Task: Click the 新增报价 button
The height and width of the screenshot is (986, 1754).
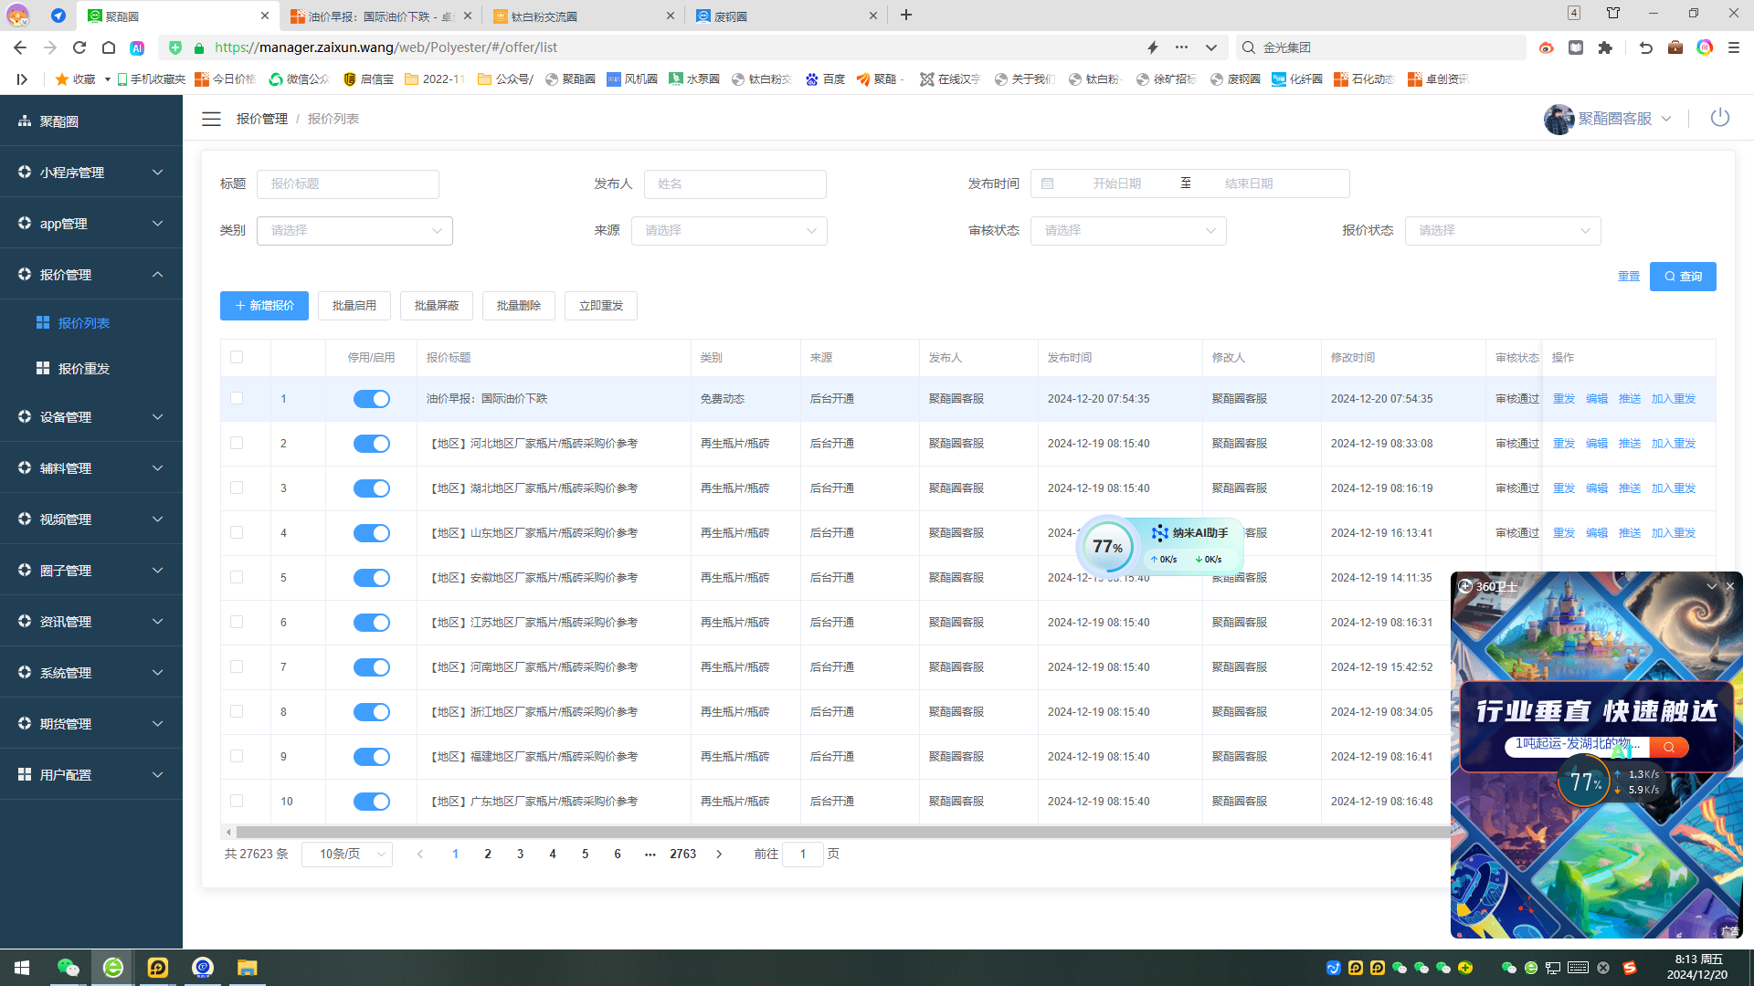Action: tap(264, 306)
